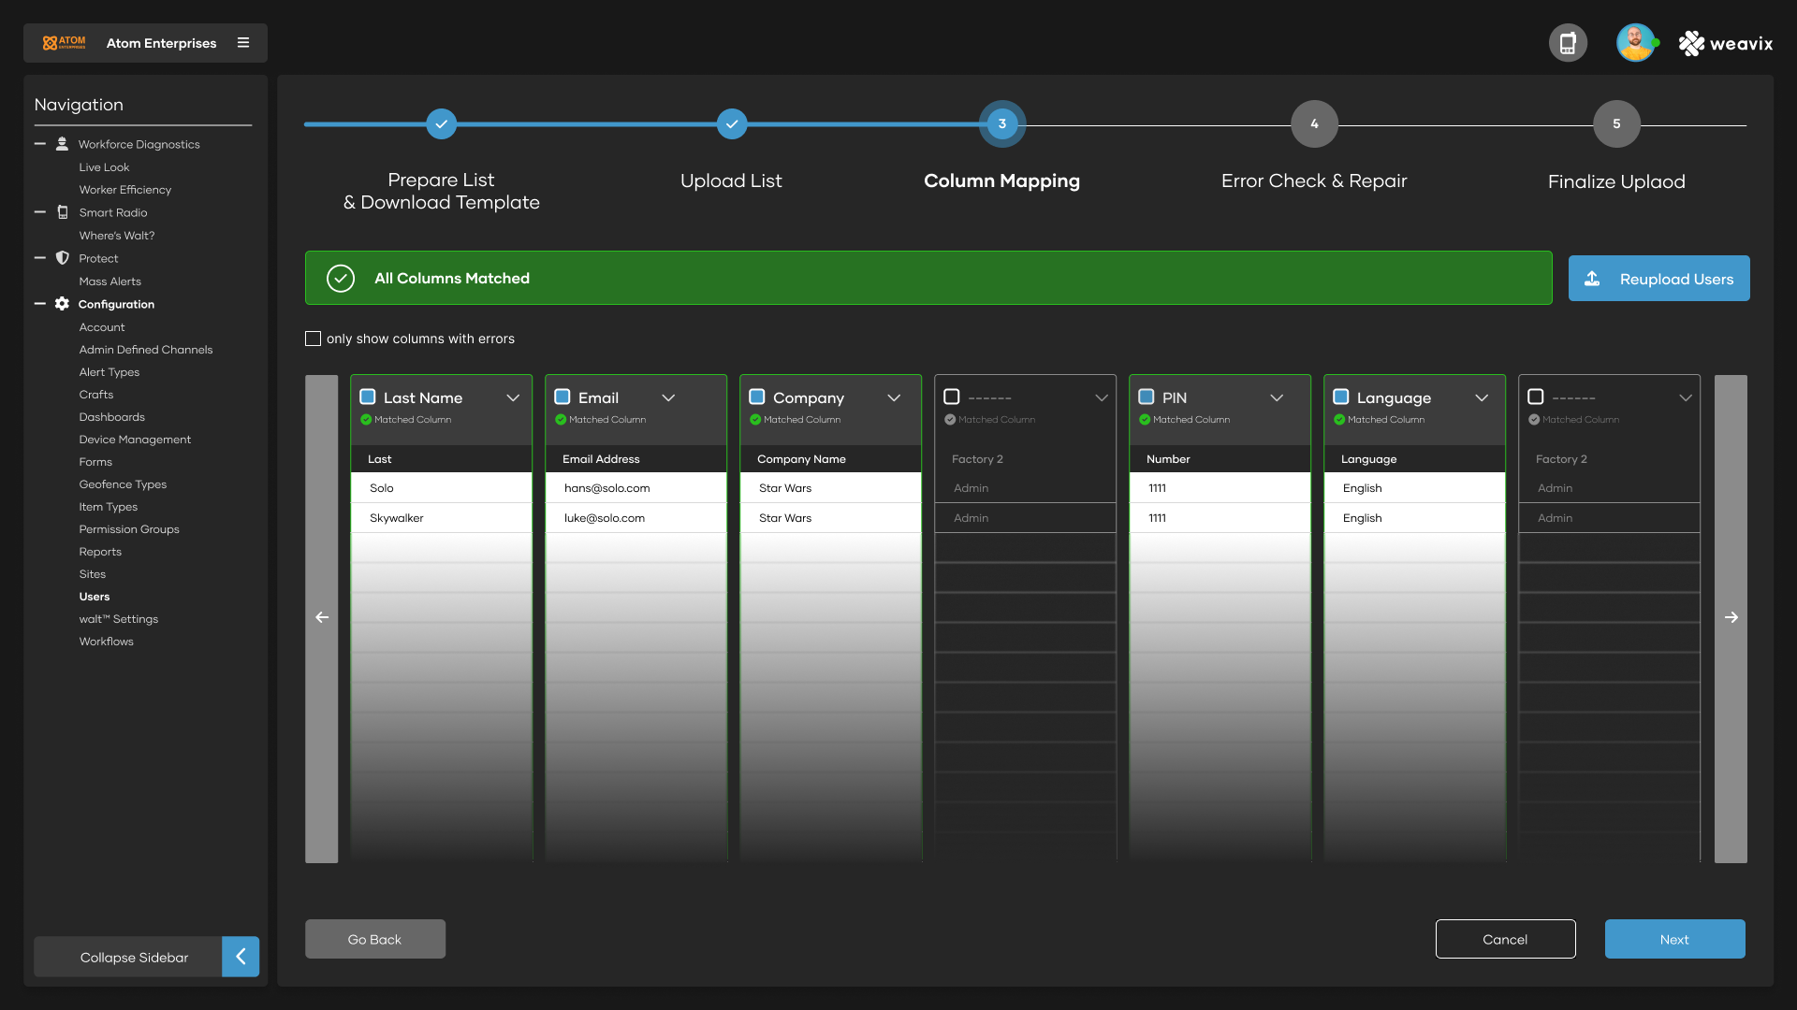
Task: Click the Reupload Users button
Action: point(1658,279)
